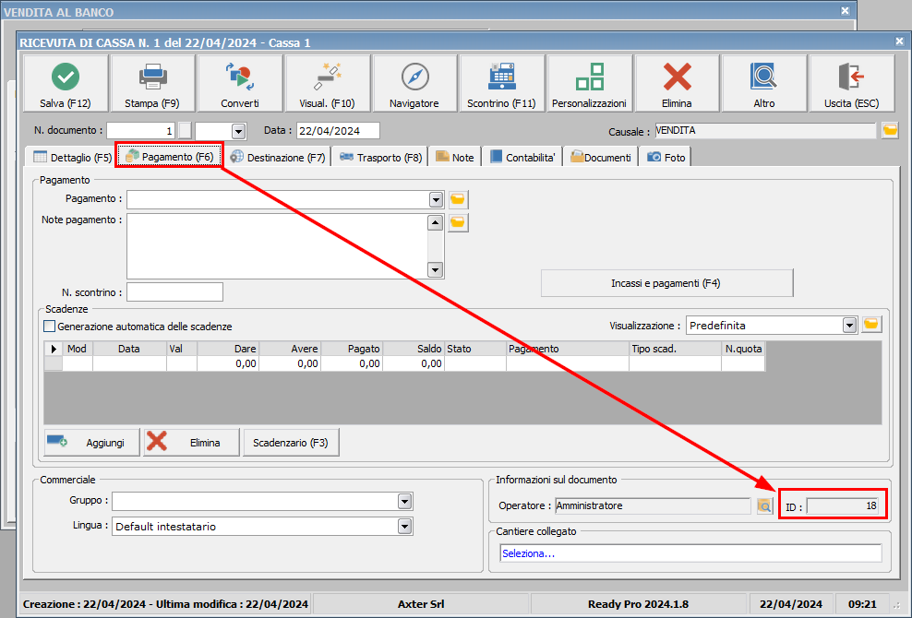This screenshot has height=618, width=912.
Task: Select the Pagamento (F6) tab
Action: click(170, 156)
